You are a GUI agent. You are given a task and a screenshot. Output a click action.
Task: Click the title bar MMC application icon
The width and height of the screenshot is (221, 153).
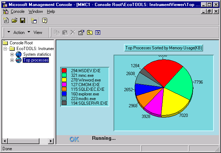click(5, 5)
